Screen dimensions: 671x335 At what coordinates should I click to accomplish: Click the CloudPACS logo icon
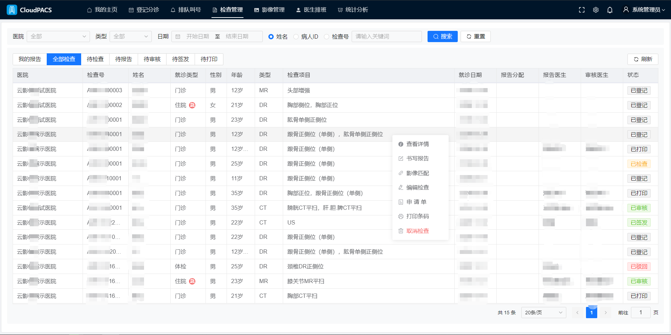coord(12,10)
